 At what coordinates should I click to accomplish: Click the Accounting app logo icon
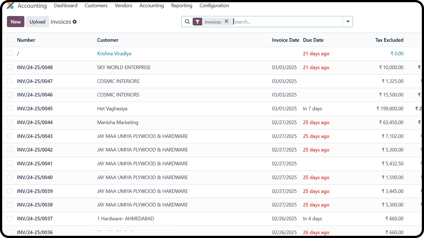[x=10, y=5]
